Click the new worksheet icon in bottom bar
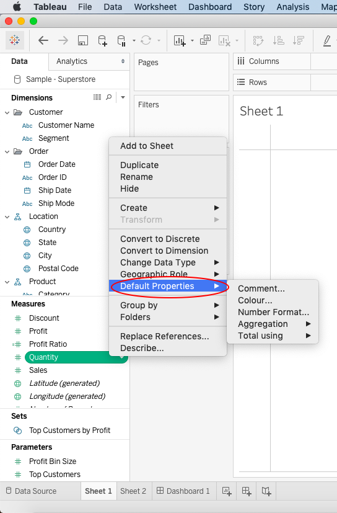The height and width of the screenshot is (513, 337). [x=227, y=491]
